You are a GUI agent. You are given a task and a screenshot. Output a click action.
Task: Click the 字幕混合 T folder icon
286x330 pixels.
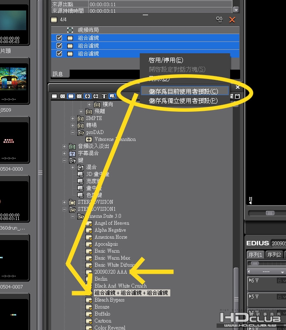[x=72, y=153]
